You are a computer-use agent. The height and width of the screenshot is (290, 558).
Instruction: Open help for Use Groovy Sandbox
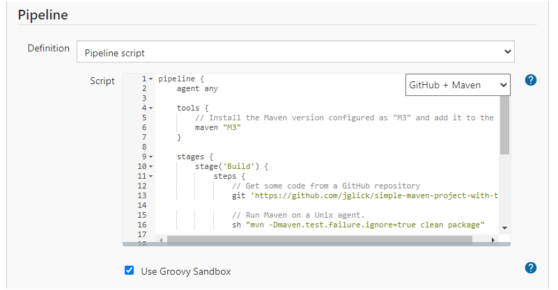pyautogui.click(x=531, y=268)
